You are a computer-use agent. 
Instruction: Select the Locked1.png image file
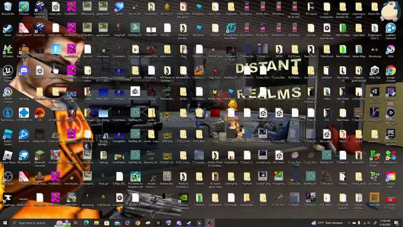(263, 178)
